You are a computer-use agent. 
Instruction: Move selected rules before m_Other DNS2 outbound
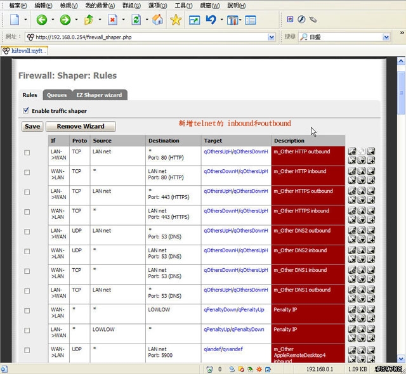click(370, 230)
